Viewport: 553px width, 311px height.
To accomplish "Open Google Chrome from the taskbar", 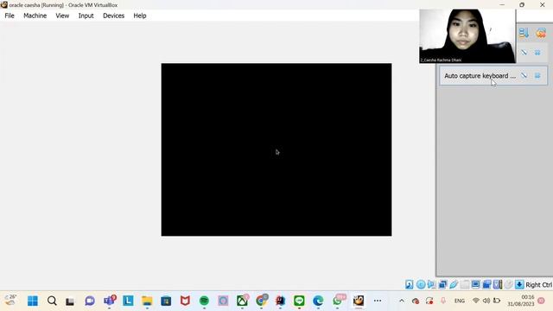I will (261, 301).
